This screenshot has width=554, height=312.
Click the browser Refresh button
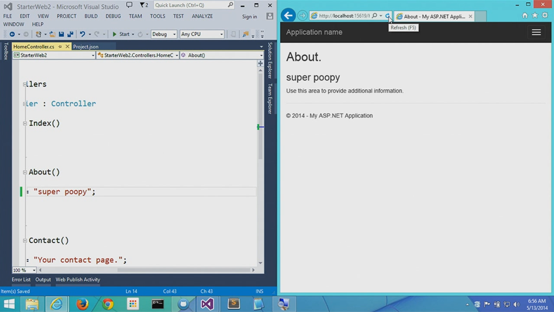(387, 16)
